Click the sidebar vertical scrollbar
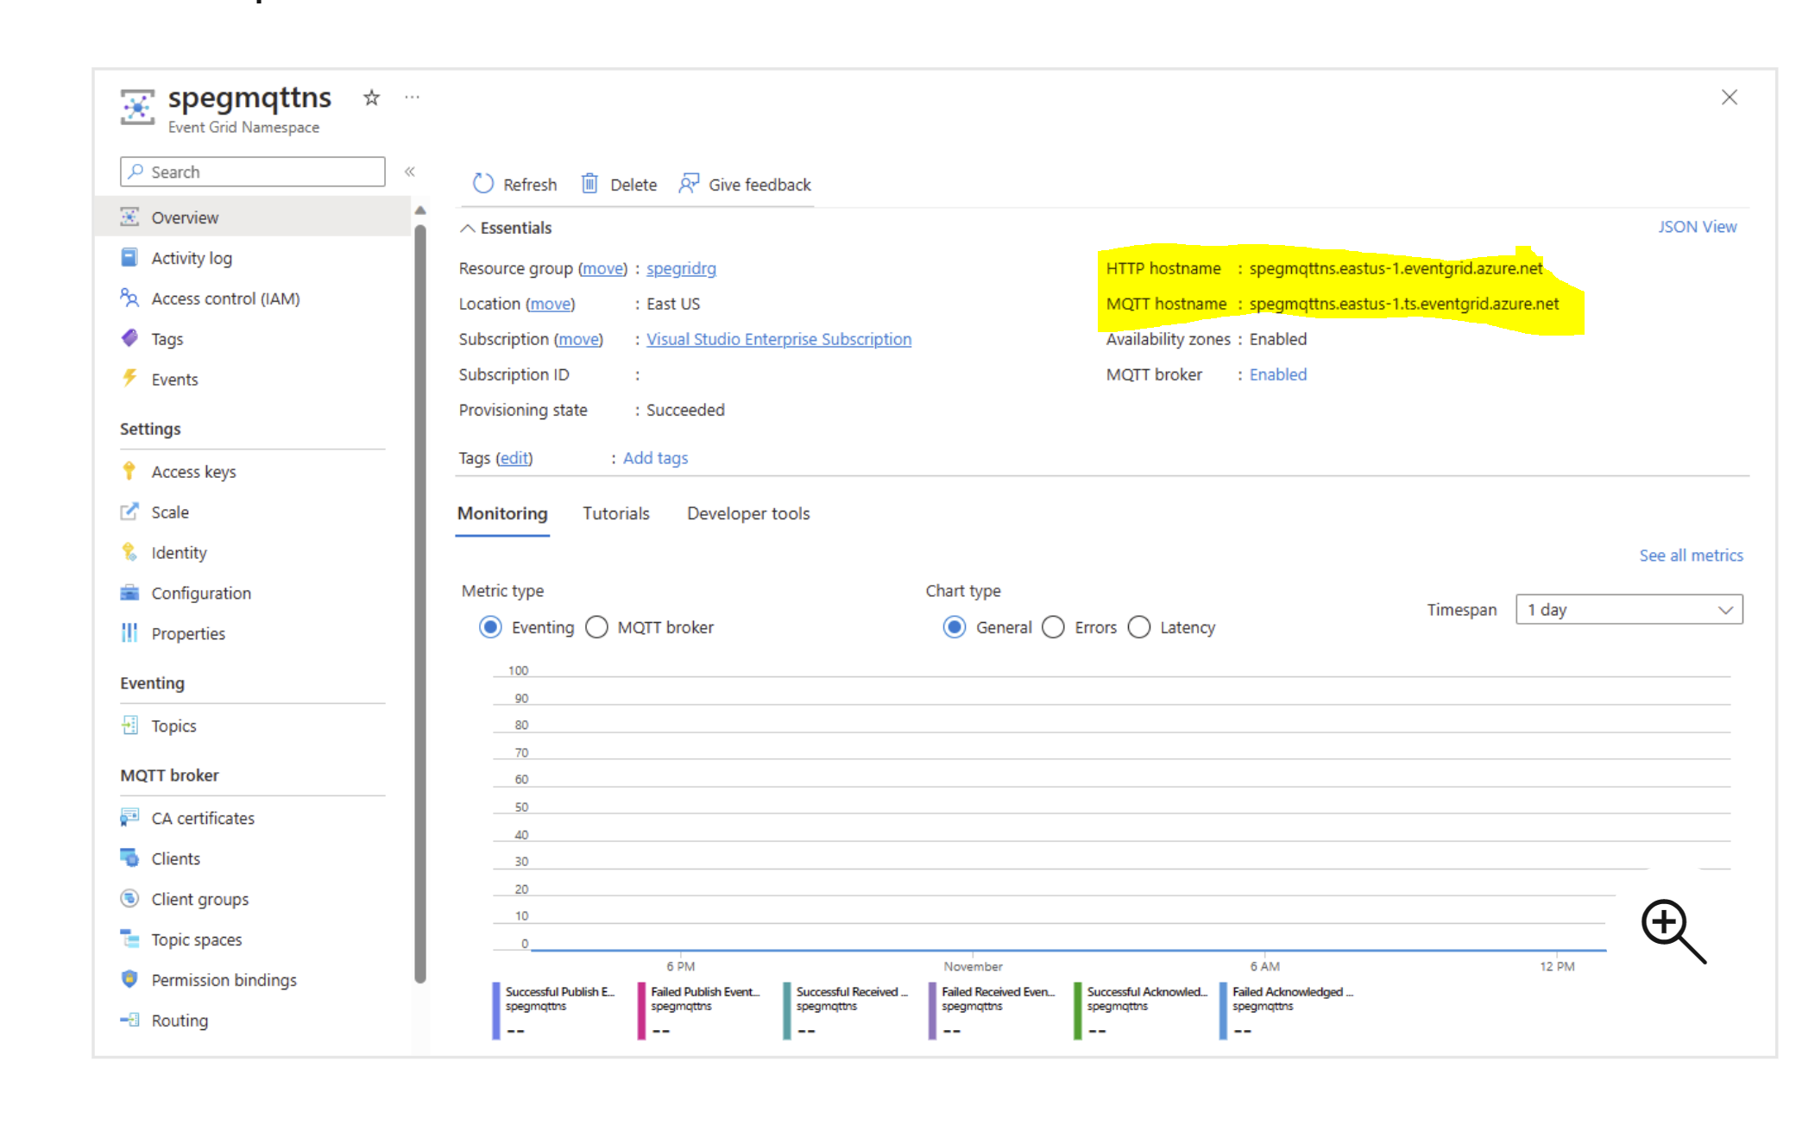1815x1137 pixels. click(420, 604)
